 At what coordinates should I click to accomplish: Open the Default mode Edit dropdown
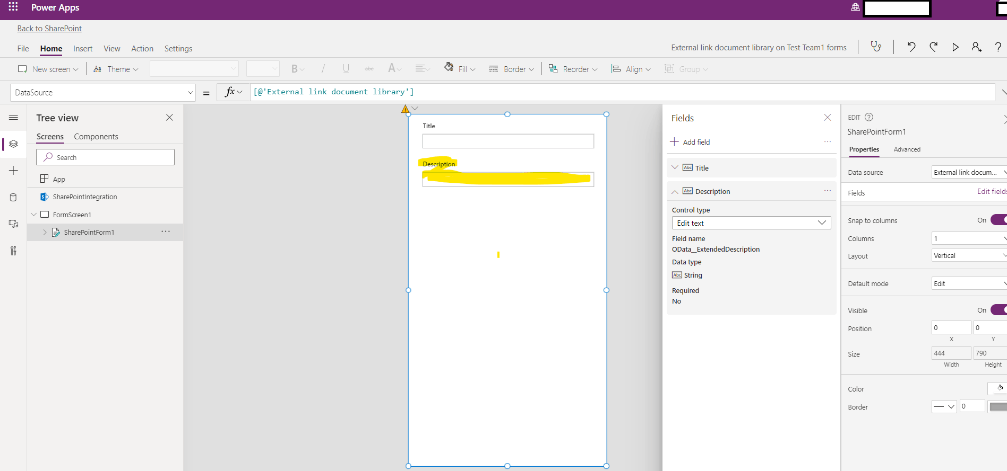click(969, 283)
